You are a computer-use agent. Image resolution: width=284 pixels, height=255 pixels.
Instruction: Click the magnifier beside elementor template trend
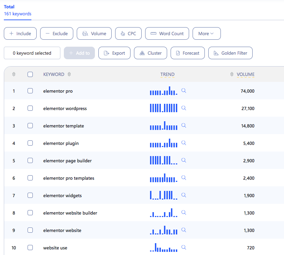[184, 125]
